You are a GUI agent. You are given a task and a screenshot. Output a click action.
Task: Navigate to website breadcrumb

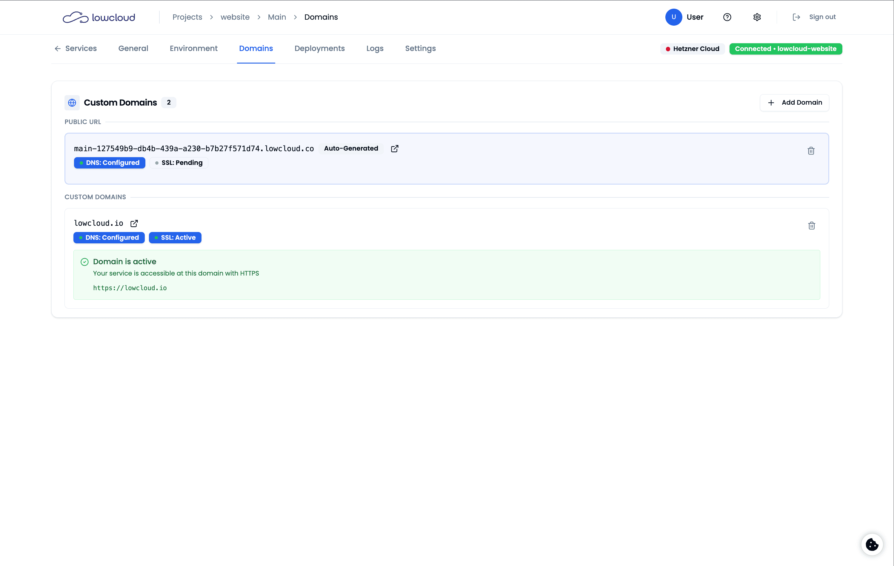coord(235,17)
